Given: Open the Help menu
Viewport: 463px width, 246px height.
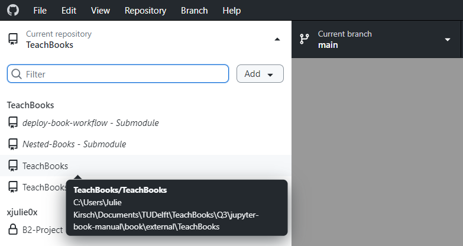Looking at the screenshot, I should point(231,11).
